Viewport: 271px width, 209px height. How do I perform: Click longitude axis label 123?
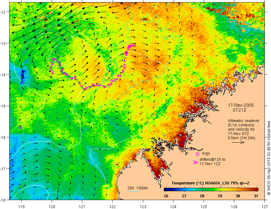click(x=143, y=207)
